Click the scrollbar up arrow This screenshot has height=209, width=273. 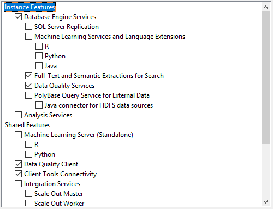coord(265,7)
